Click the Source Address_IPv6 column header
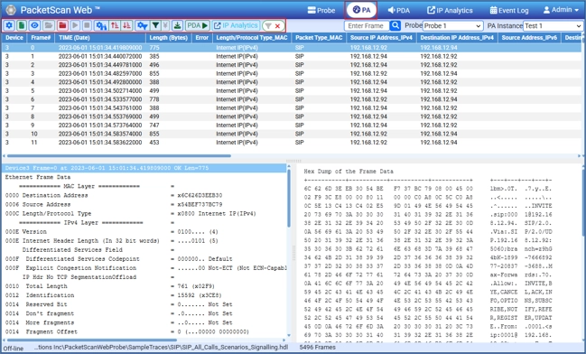Image resolution: width=586 pixels, height=354 pixels. (529, 38)
